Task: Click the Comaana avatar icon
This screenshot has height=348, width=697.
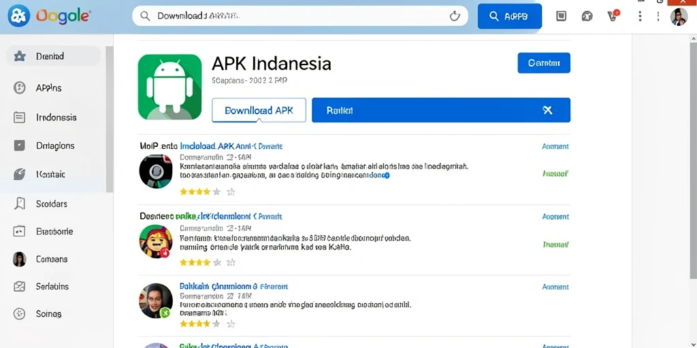Action: tap(20, 259)
